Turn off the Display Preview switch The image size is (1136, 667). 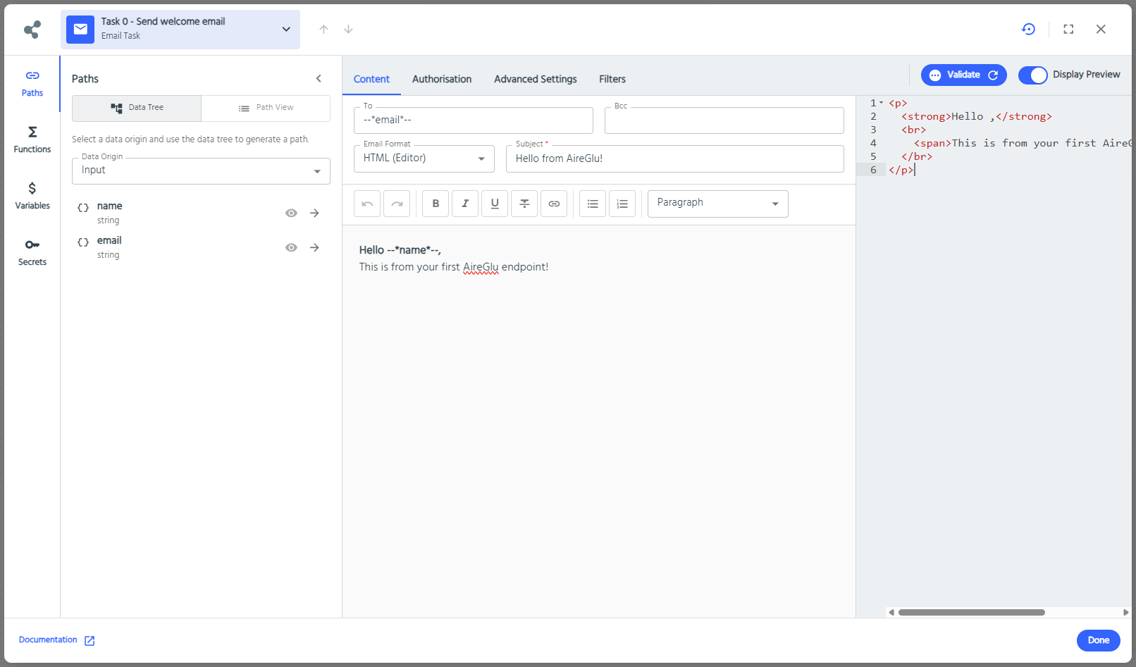pyautogui.click(x=1033, y=75)
